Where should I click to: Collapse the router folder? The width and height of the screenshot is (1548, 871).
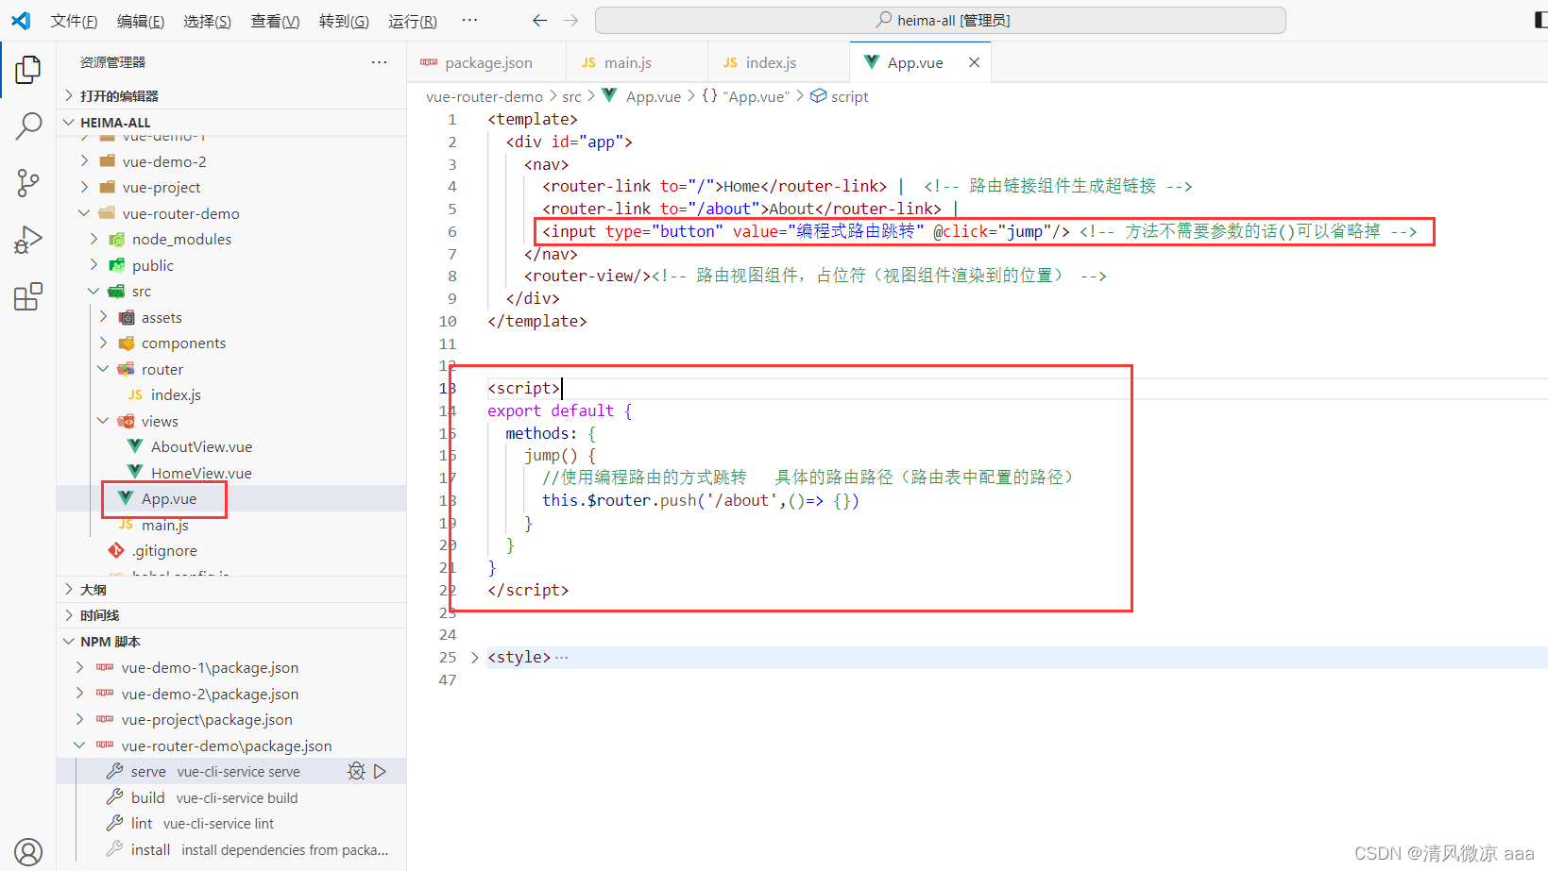(231, 369)
